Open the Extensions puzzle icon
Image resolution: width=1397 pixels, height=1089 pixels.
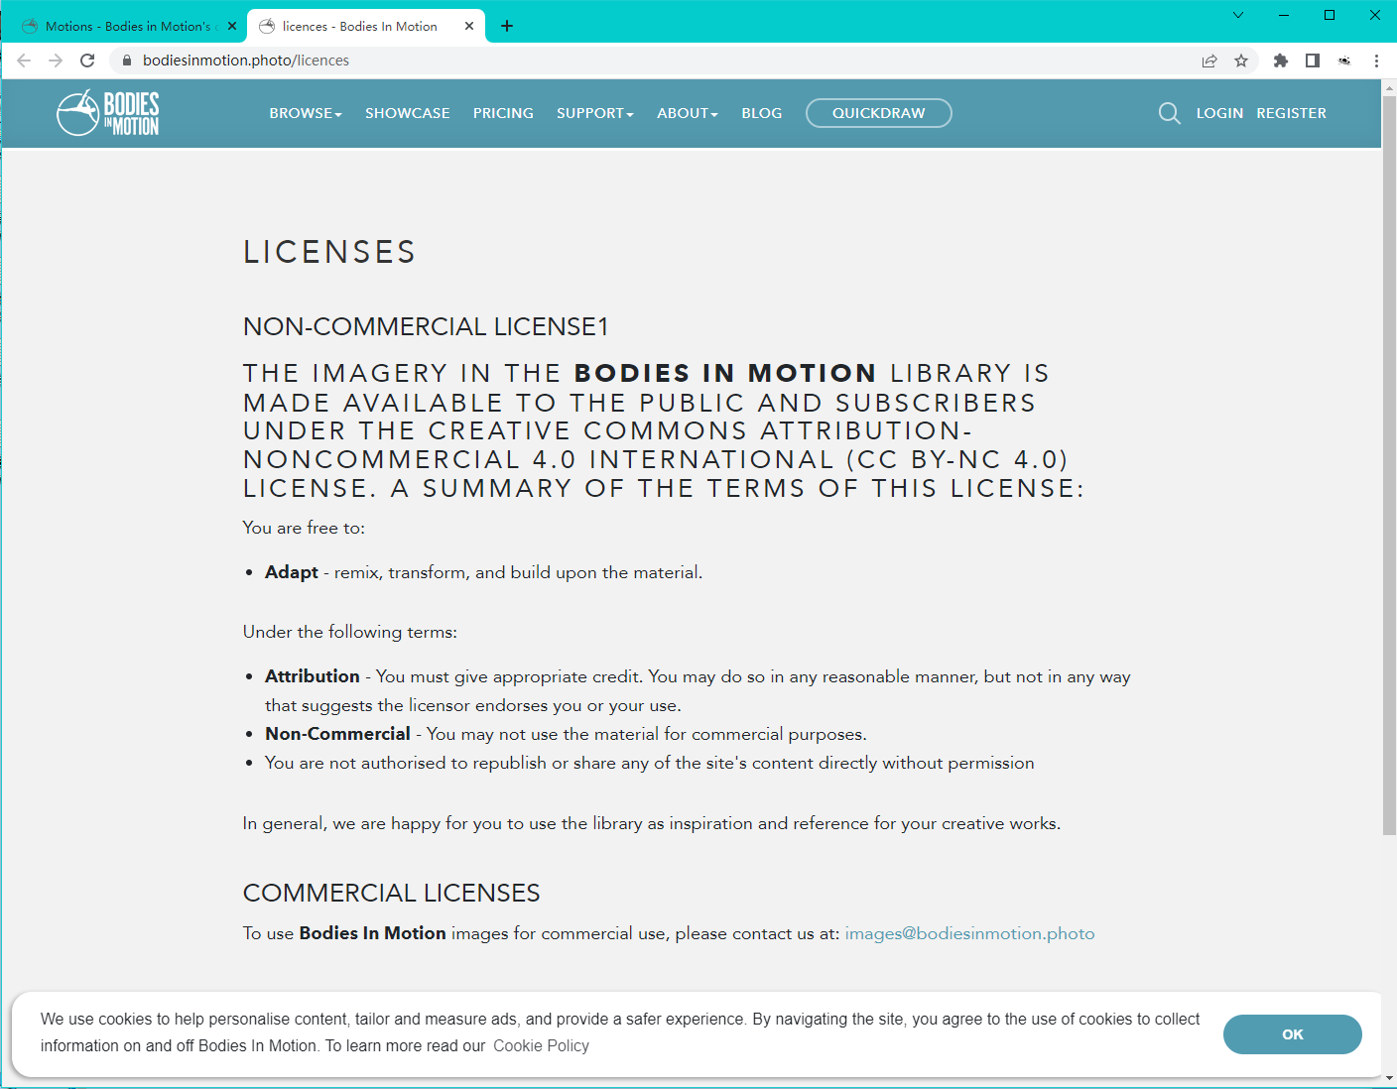click(1281, 60)
